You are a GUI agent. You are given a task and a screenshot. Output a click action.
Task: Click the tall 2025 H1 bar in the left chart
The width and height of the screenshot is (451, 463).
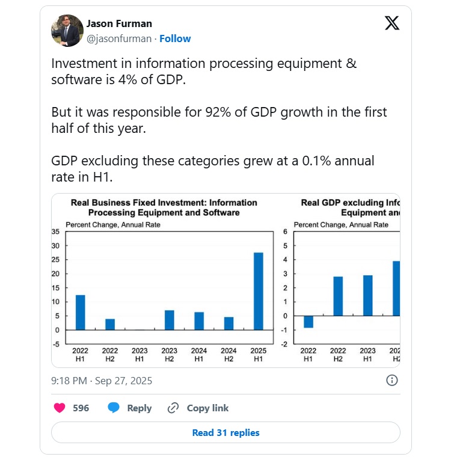[x=259, y=291]
